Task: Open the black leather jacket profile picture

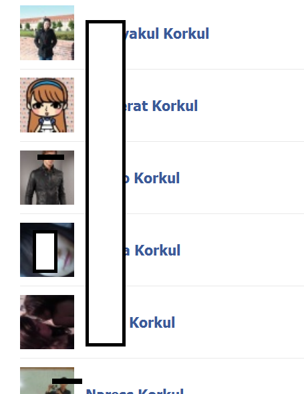Action: coord(47,178)
